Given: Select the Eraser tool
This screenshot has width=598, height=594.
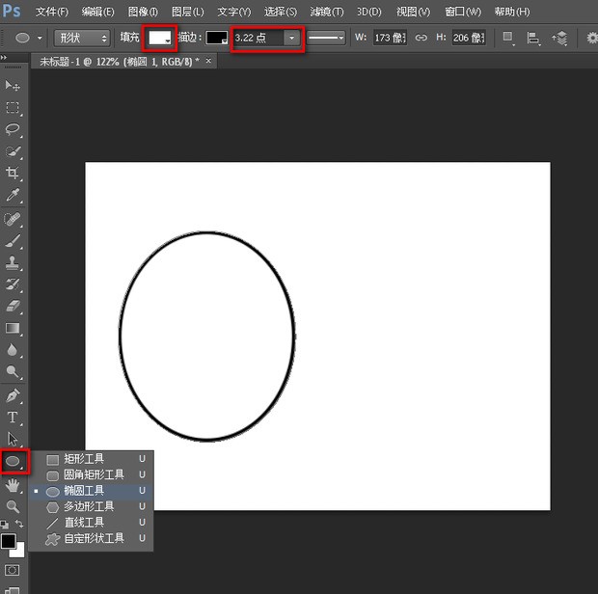Looking at the screenshot, I should (x=14, y=306).
